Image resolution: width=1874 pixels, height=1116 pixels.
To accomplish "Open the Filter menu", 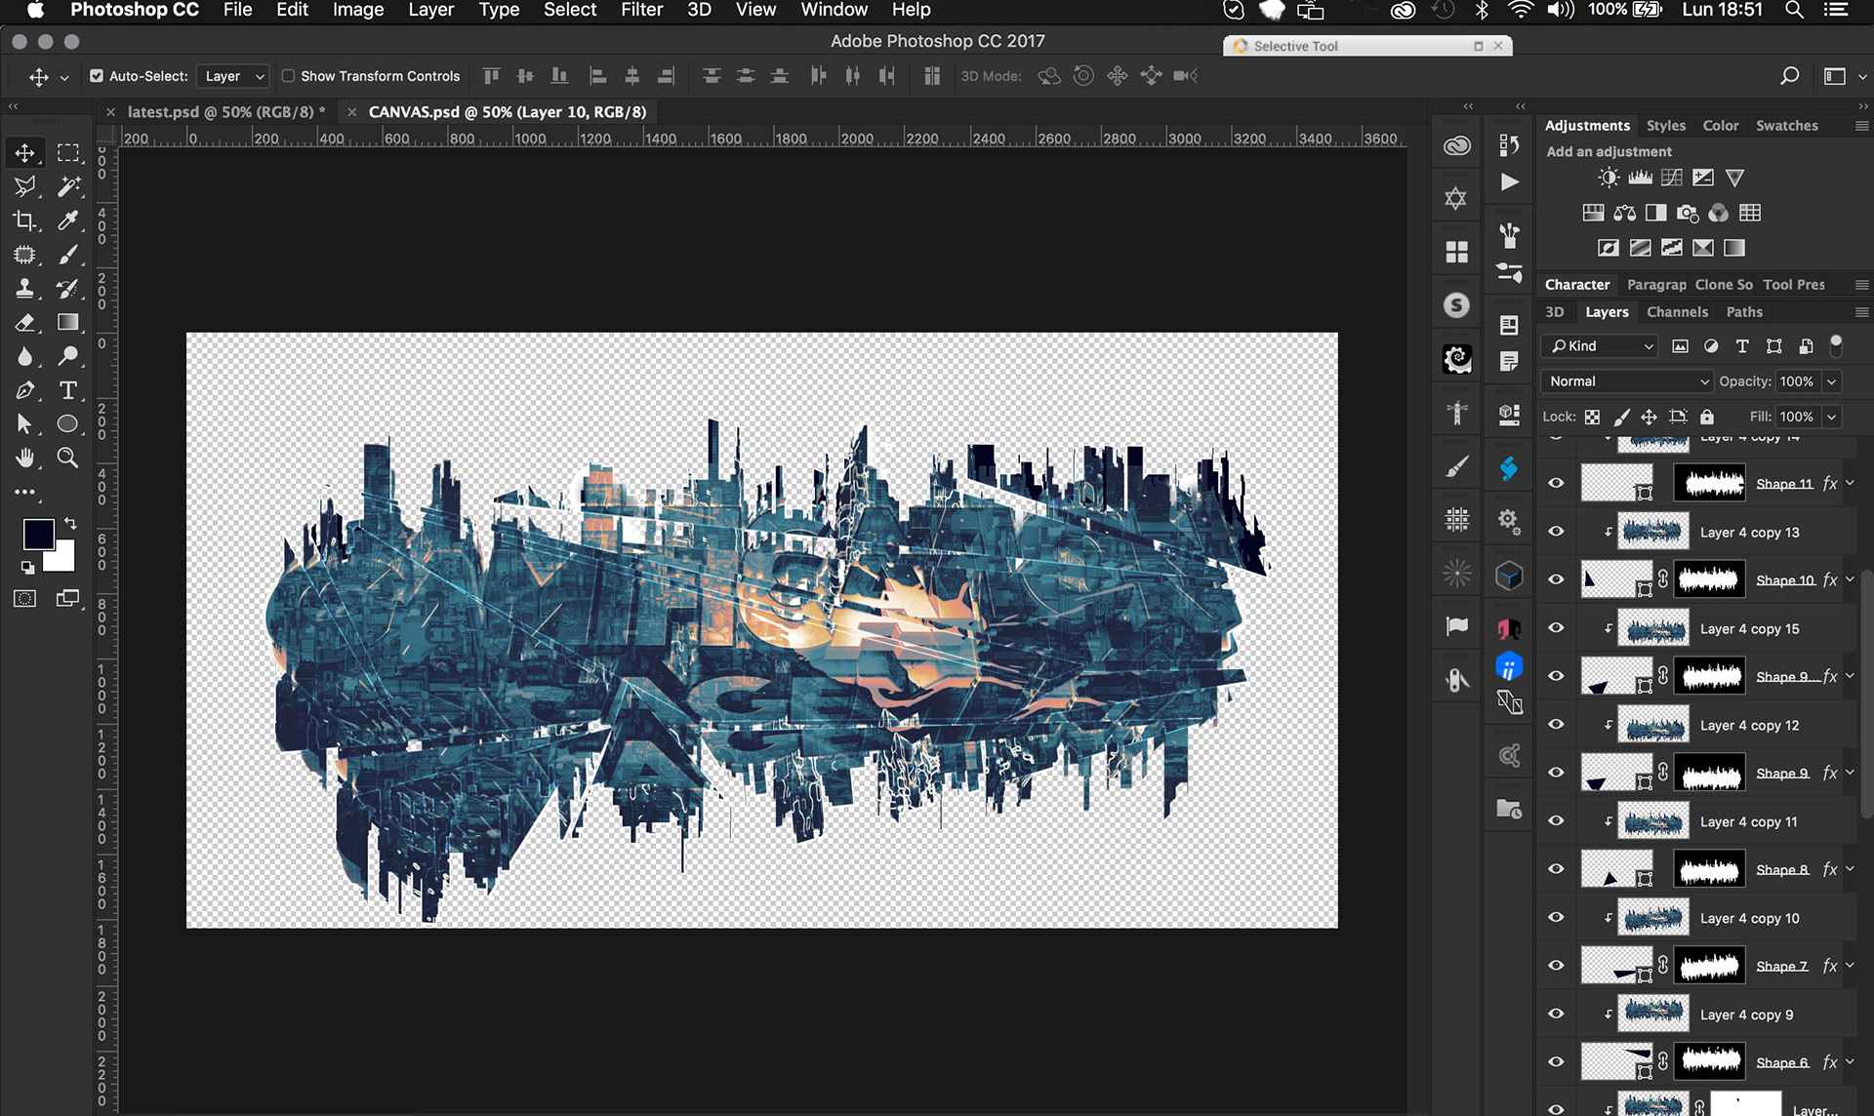I will [641, 10].
